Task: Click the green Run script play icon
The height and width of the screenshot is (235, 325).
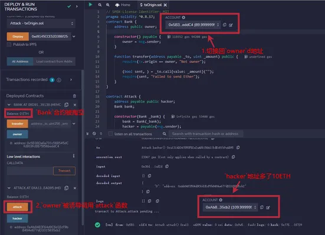Action: pyautogui.click(x=90, y=4)
